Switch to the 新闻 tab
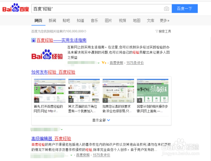 (52, 21)
